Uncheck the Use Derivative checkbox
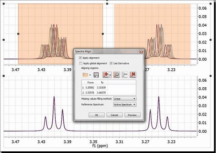This screenshot has height=153, width=216. pos(111,63)
